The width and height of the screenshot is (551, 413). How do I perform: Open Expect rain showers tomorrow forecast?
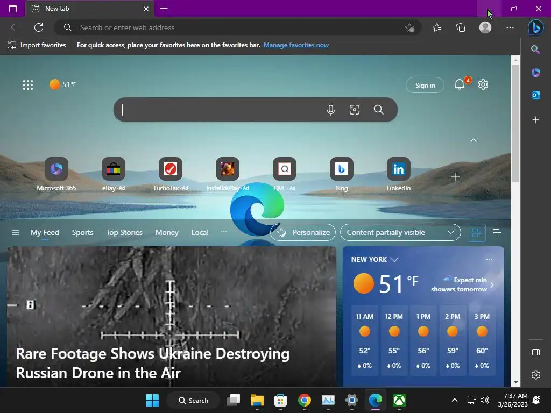[x=462, y=284]
